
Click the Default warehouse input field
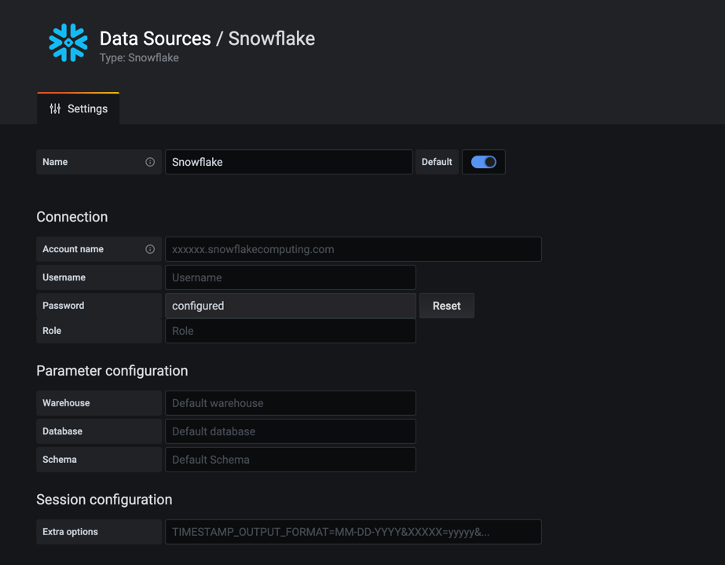(x=291, y=403)
